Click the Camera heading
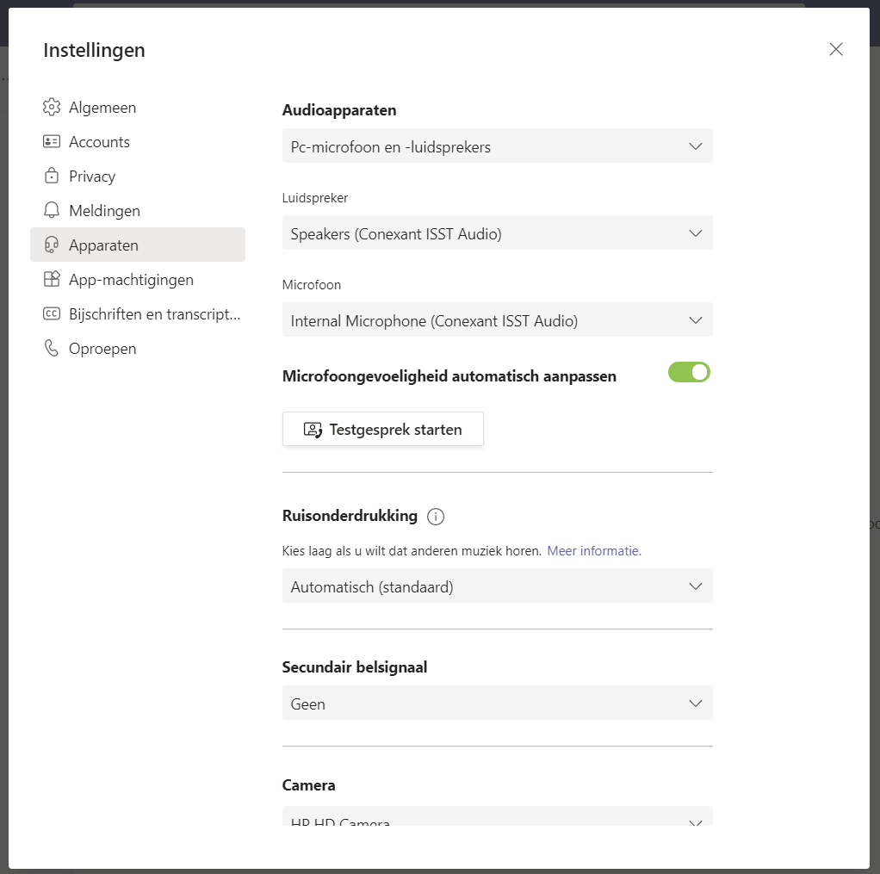Screen dimensions: 880x874 point(308,784)
